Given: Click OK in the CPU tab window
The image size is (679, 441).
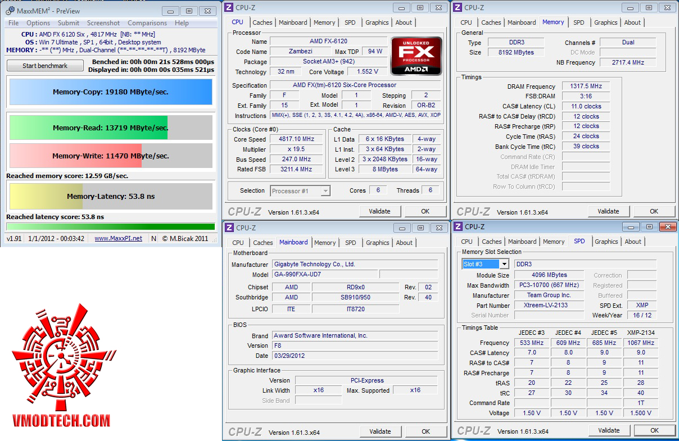Looking at the screenshot, I should coord(425,211).
